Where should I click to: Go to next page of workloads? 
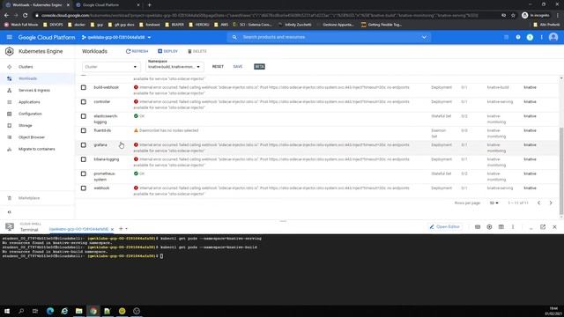click(x=551, y=203)
